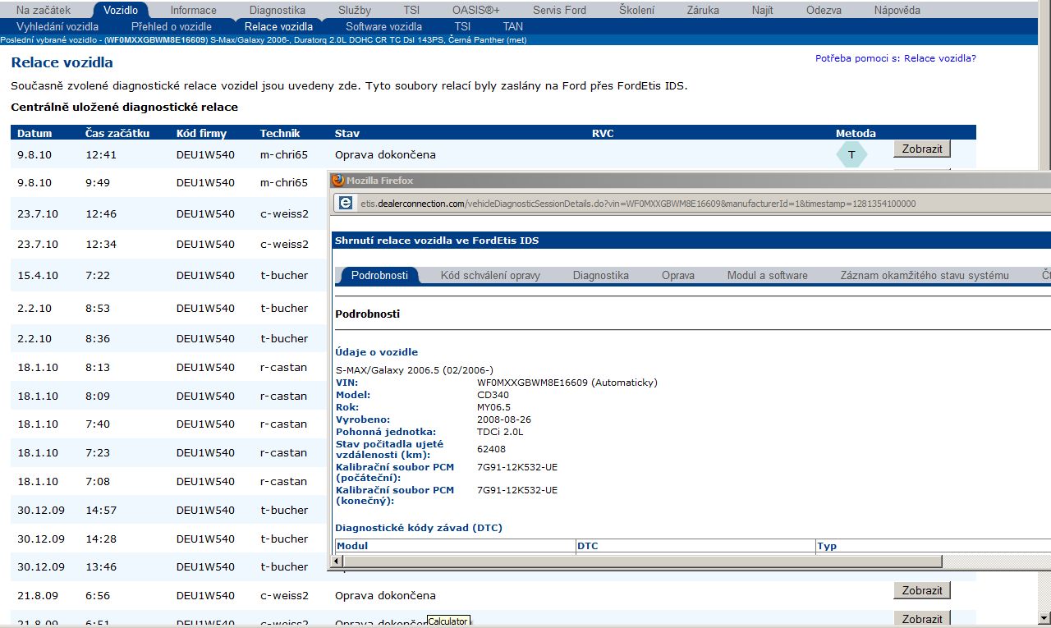This screenshot has height=628, width=1051.
Task: Switch to Software vozidla subtab
Action: pos(383,26)
